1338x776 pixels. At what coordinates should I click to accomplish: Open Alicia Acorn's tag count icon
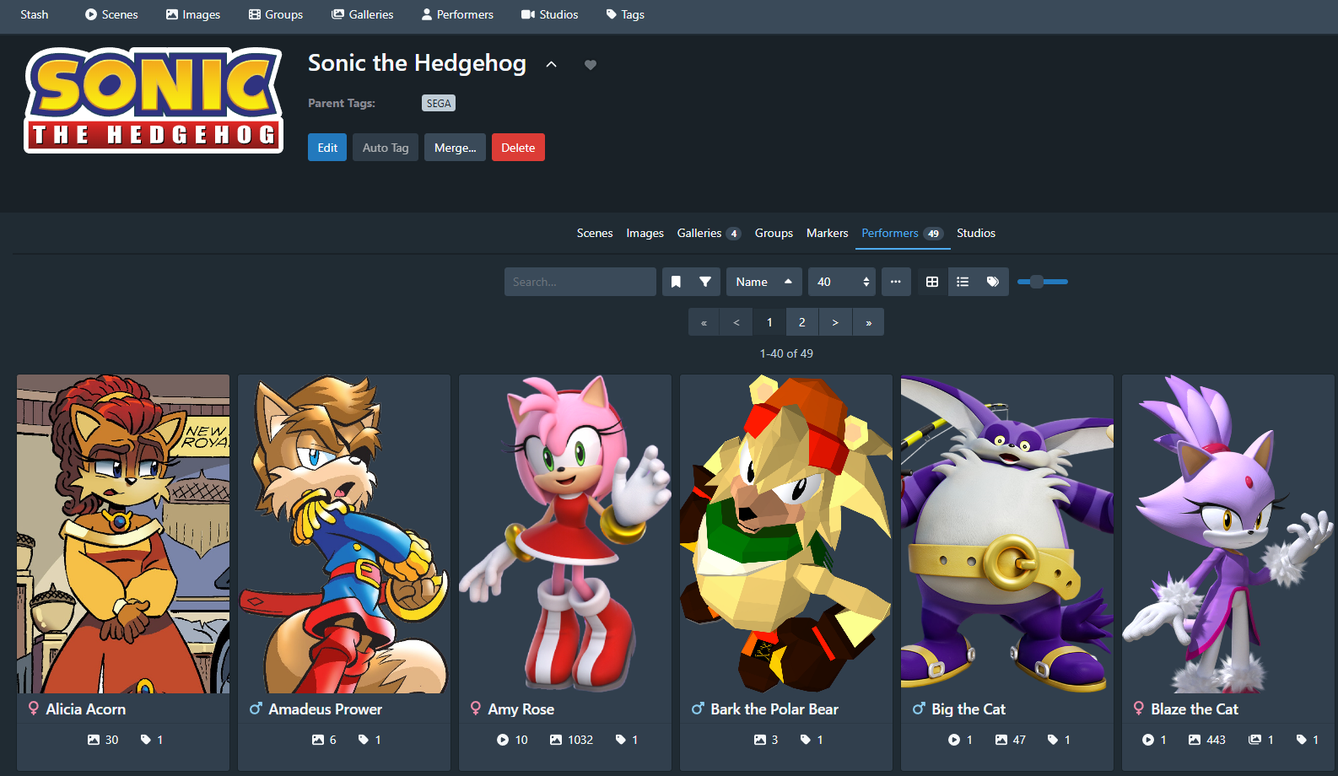(x=152, y=740)
